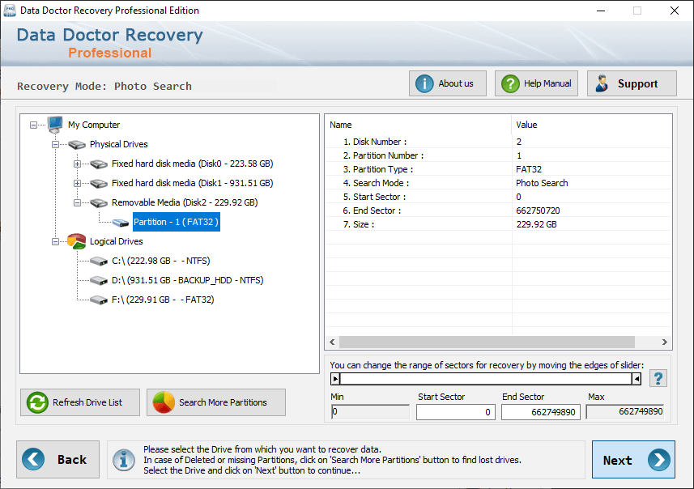Click the Name column header
Image resolution: width=694 pixels, height=489 pixels.
pyautogui.click(x=418, y=125)
